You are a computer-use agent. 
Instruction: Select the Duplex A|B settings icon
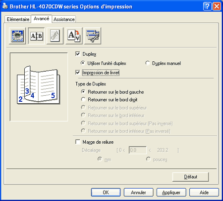click(x=36, y=36)
